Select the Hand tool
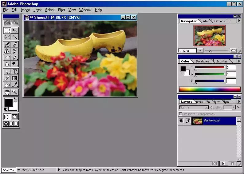Image resolution: width=244 pixels, height=174 pixels. [7, 92]
